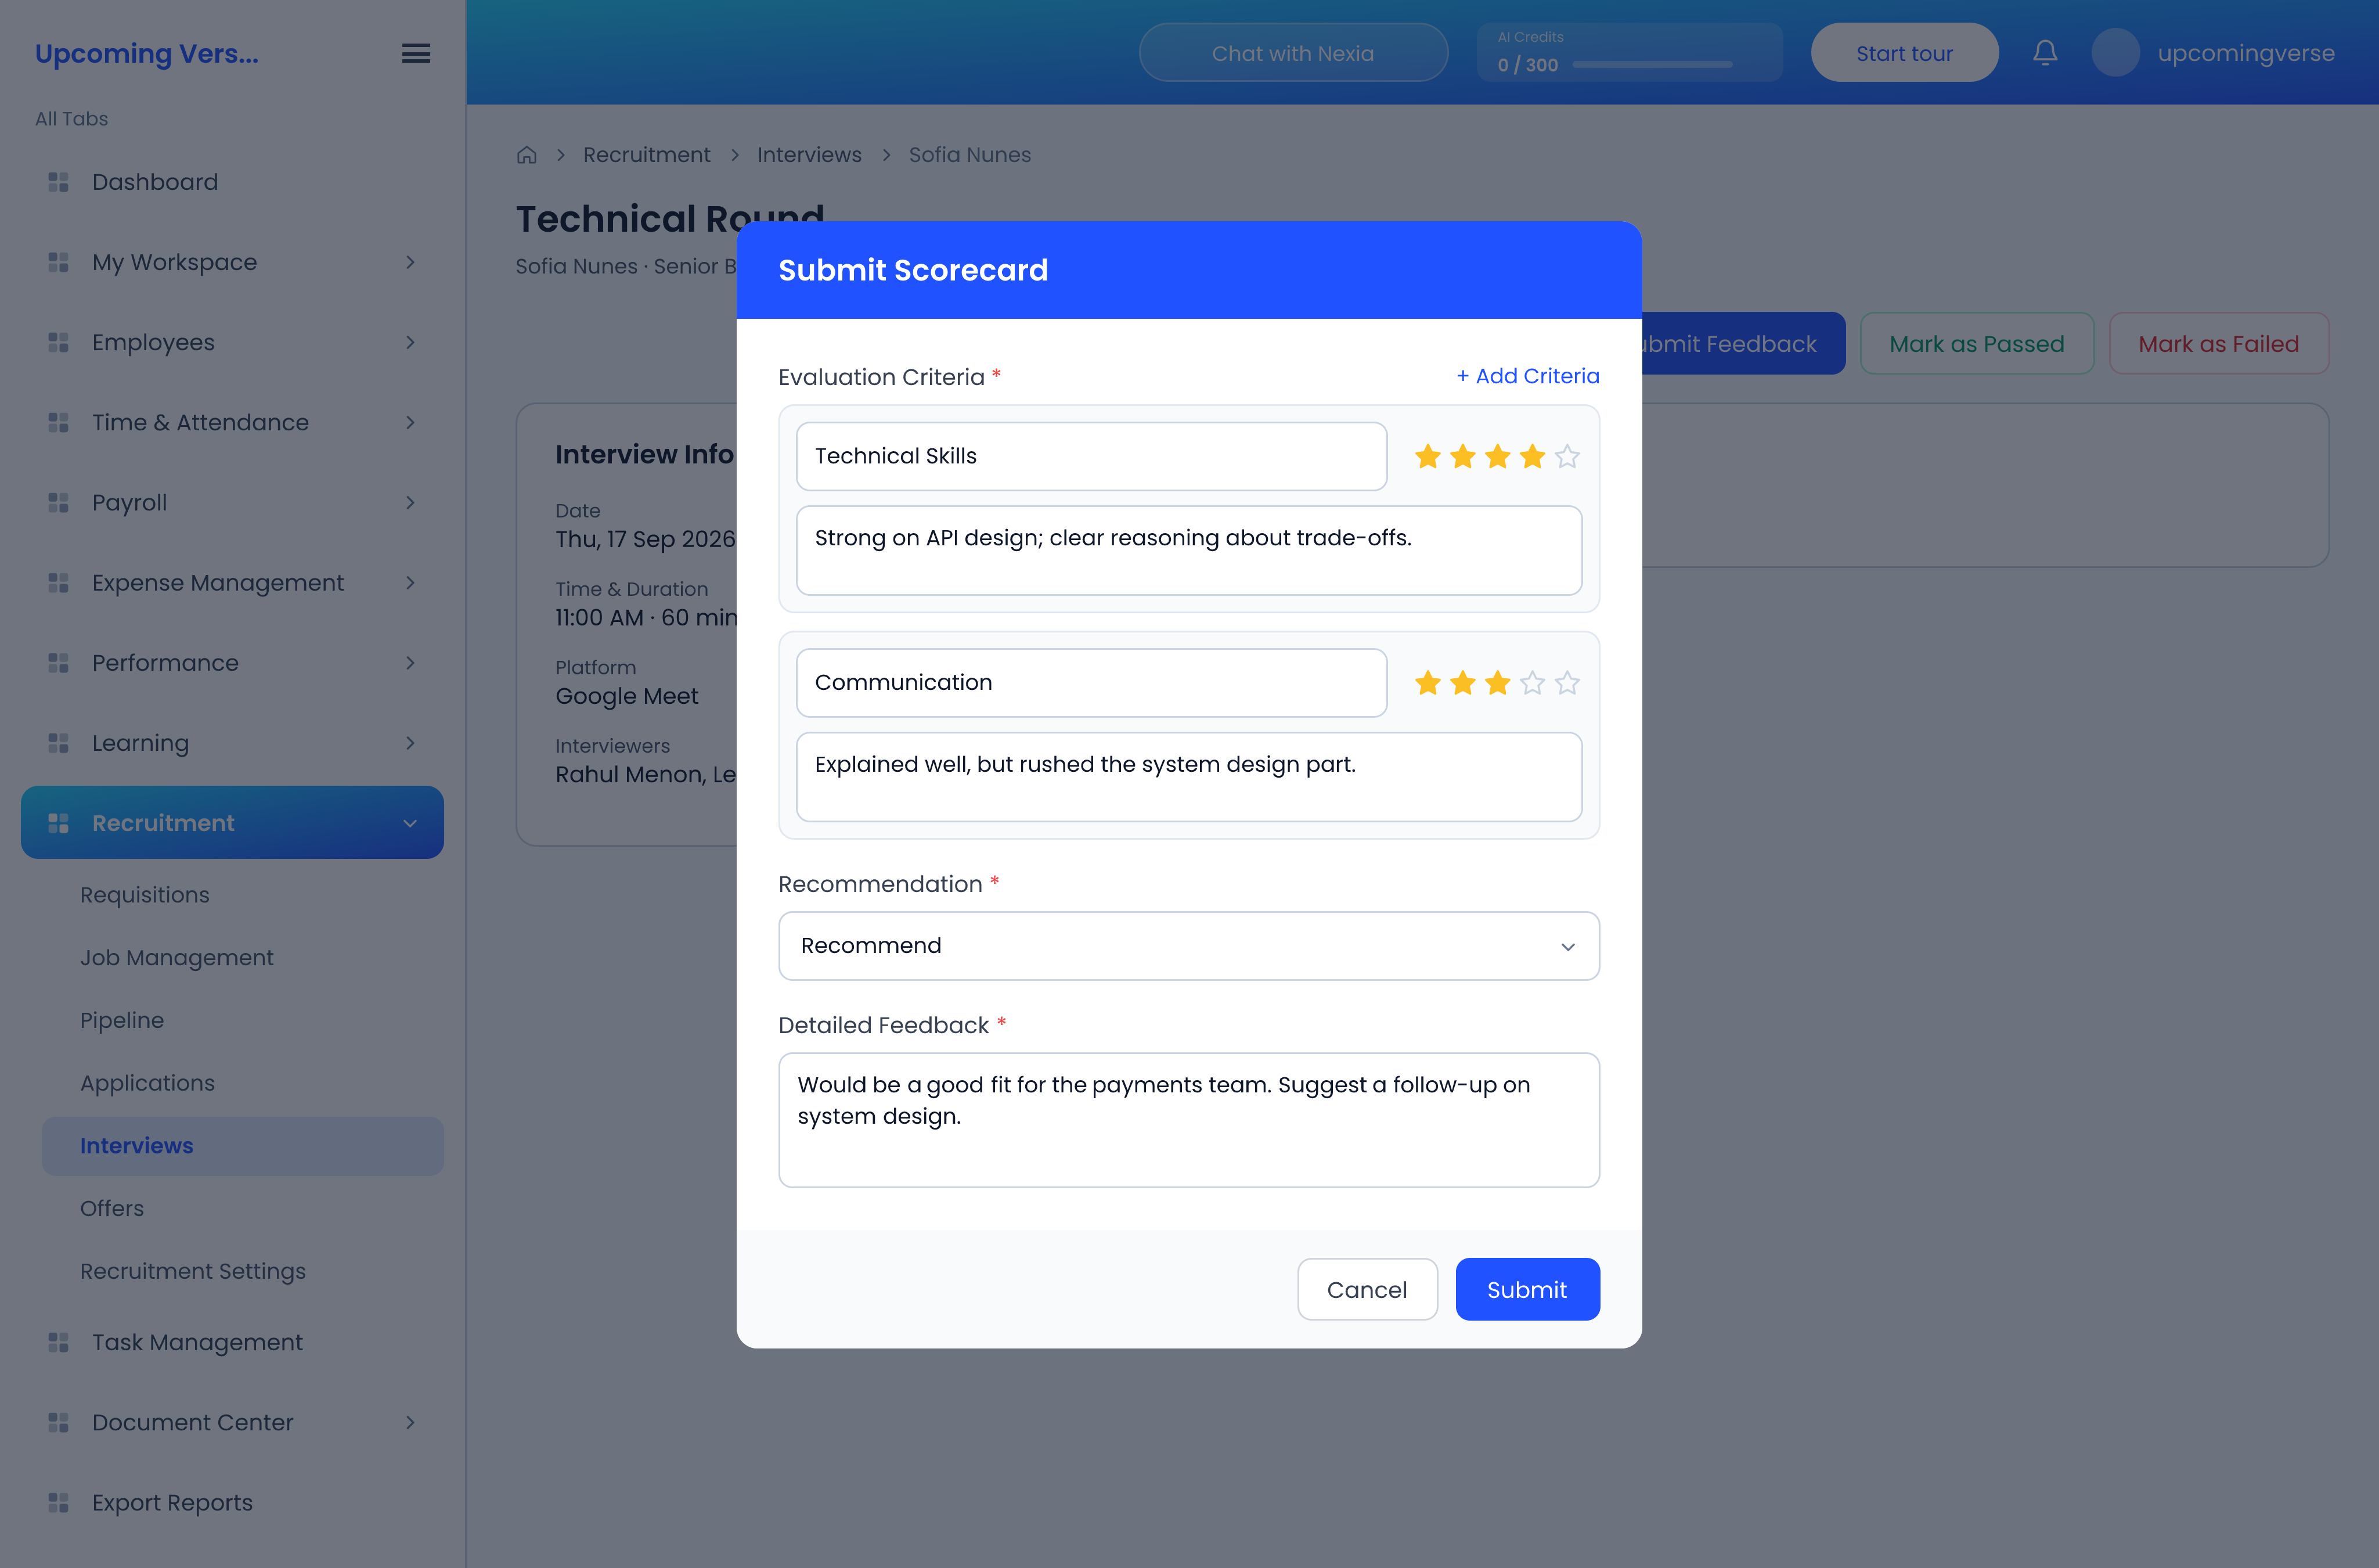Viewport: 2379px width, 1568px height.
Task: Click the Communication comment textarea
Action: coord(1188,777)
